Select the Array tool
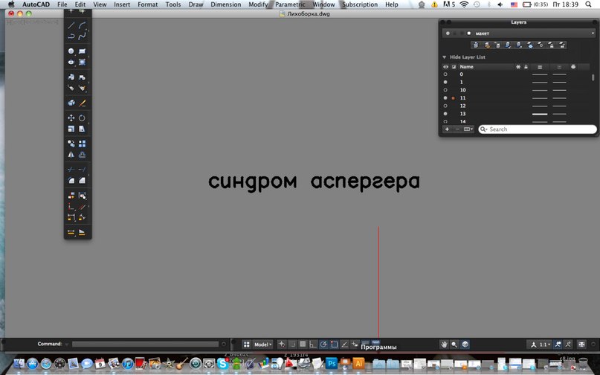 [x=82, y=144]
